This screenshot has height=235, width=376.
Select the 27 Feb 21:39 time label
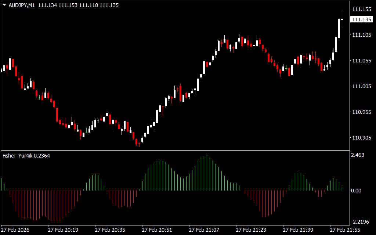click(298, 230)
